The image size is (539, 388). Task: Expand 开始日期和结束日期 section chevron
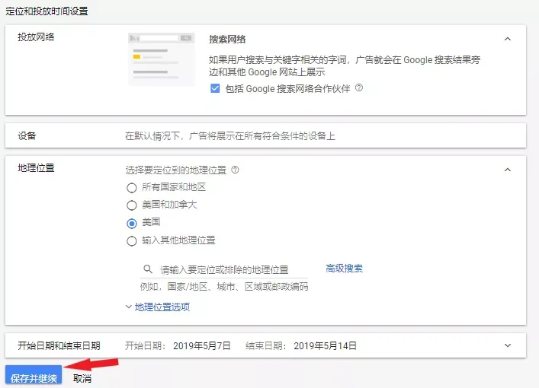pos(508,345)
